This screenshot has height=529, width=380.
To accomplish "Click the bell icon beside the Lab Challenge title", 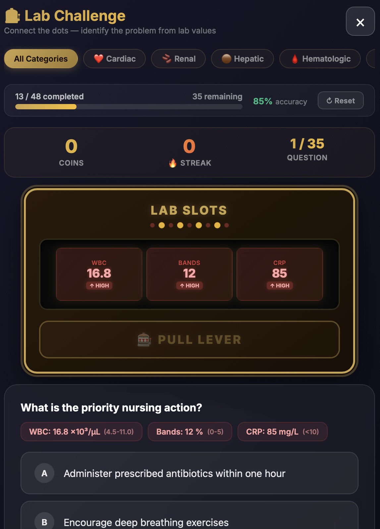I will point(12,15).
